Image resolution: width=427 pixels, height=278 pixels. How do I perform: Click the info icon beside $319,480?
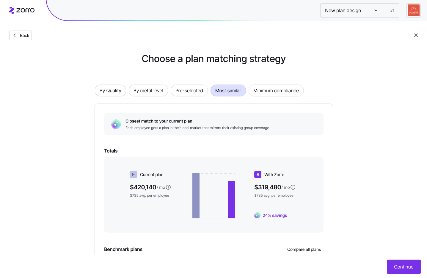coord(293,187)
